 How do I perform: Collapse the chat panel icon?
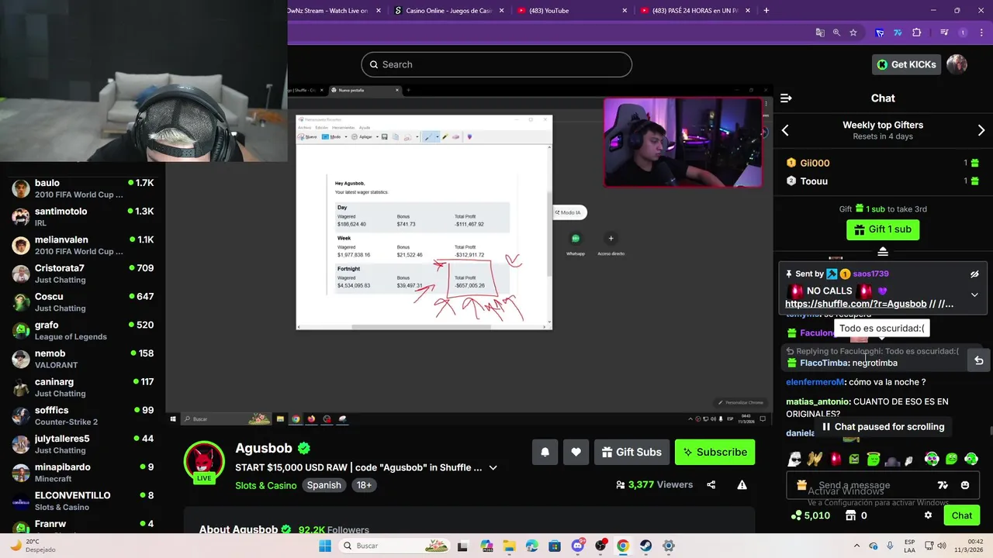click(x=786, y=98)
